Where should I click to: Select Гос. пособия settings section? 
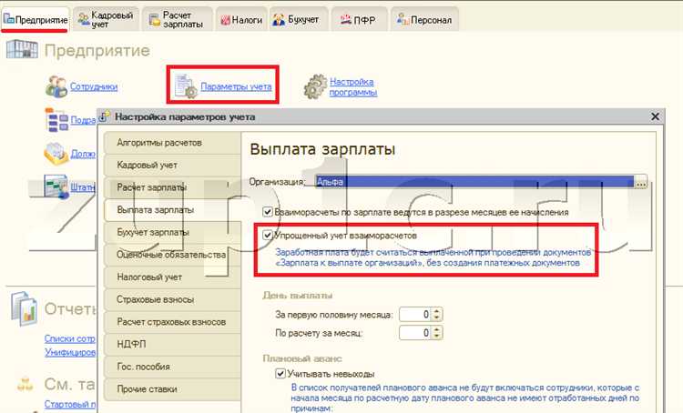click(172, 367)
